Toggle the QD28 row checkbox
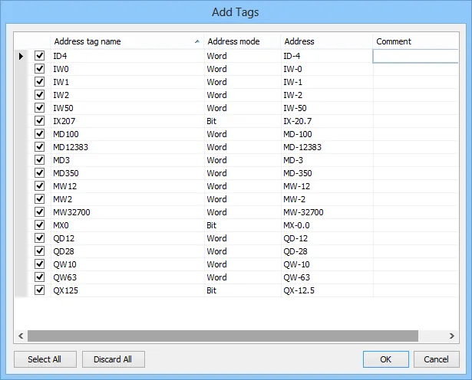This screenshot has width=472, height=380. (39, 251)
